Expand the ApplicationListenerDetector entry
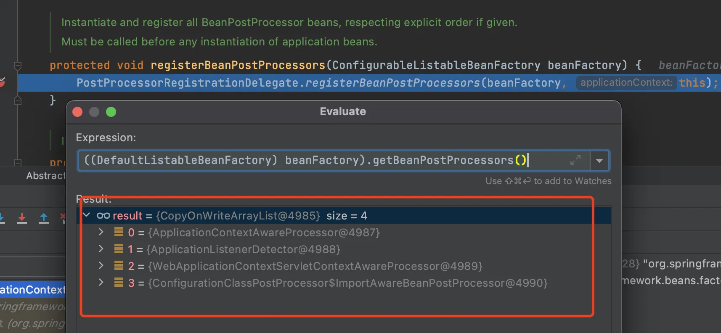The height and width of the screenshot is (333, 721). pos(101,249)
